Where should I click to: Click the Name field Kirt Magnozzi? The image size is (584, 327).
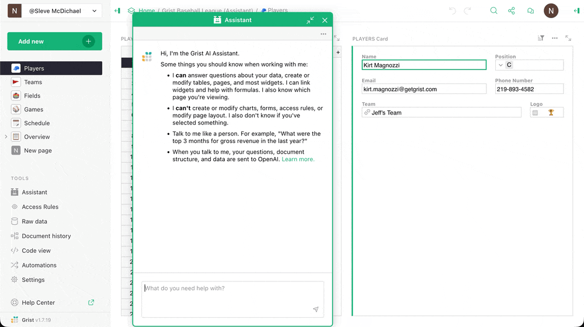[424, 65]
